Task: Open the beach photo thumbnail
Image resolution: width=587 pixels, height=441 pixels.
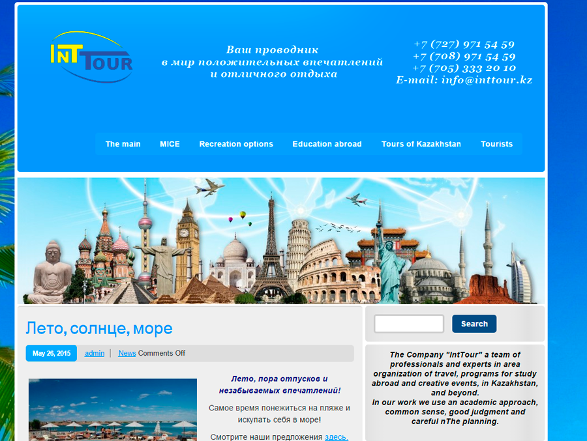Action: coord(113,410)
